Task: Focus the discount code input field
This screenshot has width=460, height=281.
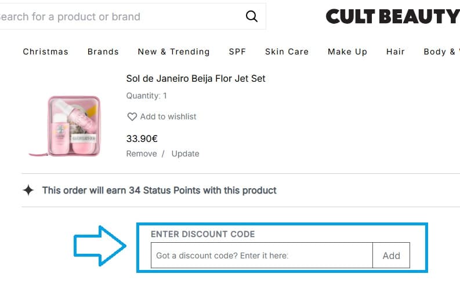Action: click(x=262, y=256)
